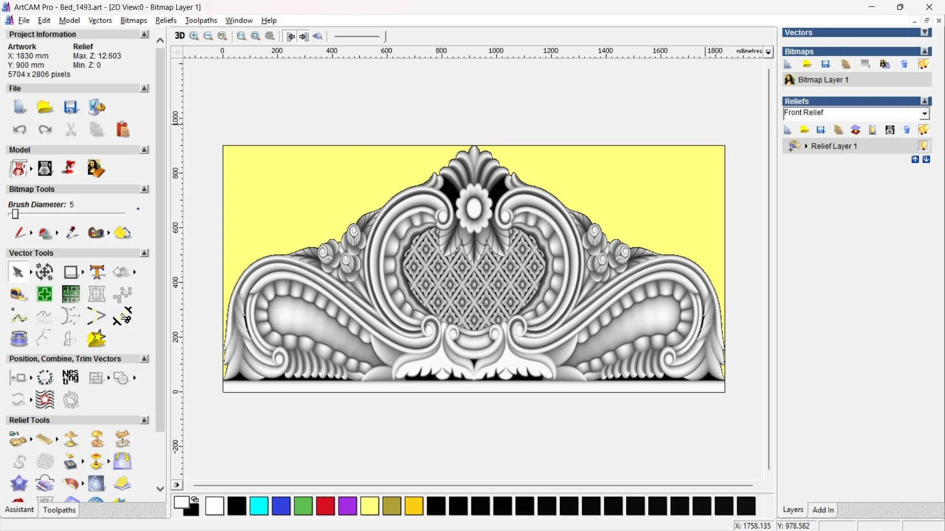The width and height of the screenshot is (945, 531).
Task: Open the Add In tab
Action: coord(823,510)
